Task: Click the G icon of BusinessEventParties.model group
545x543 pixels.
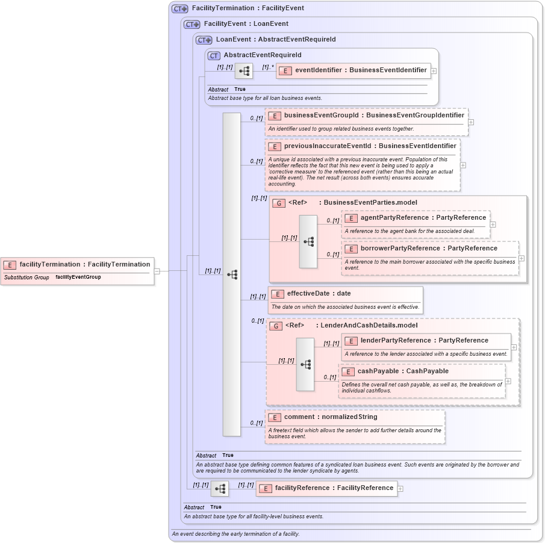Action: [279, 203]
